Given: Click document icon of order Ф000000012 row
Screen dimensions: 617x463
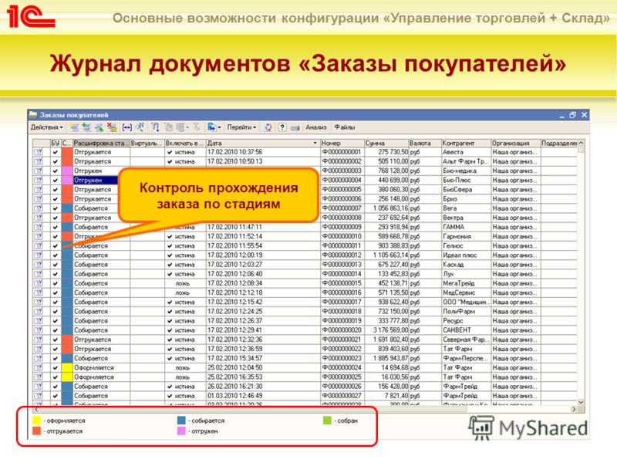Looking at the screenshot, I should 38,255.
